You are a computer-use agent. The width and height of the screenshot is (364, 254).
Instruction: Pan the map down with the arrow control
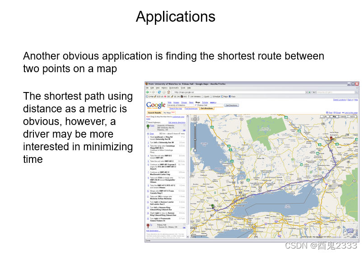pyautogui.click(x=195, y=122)
